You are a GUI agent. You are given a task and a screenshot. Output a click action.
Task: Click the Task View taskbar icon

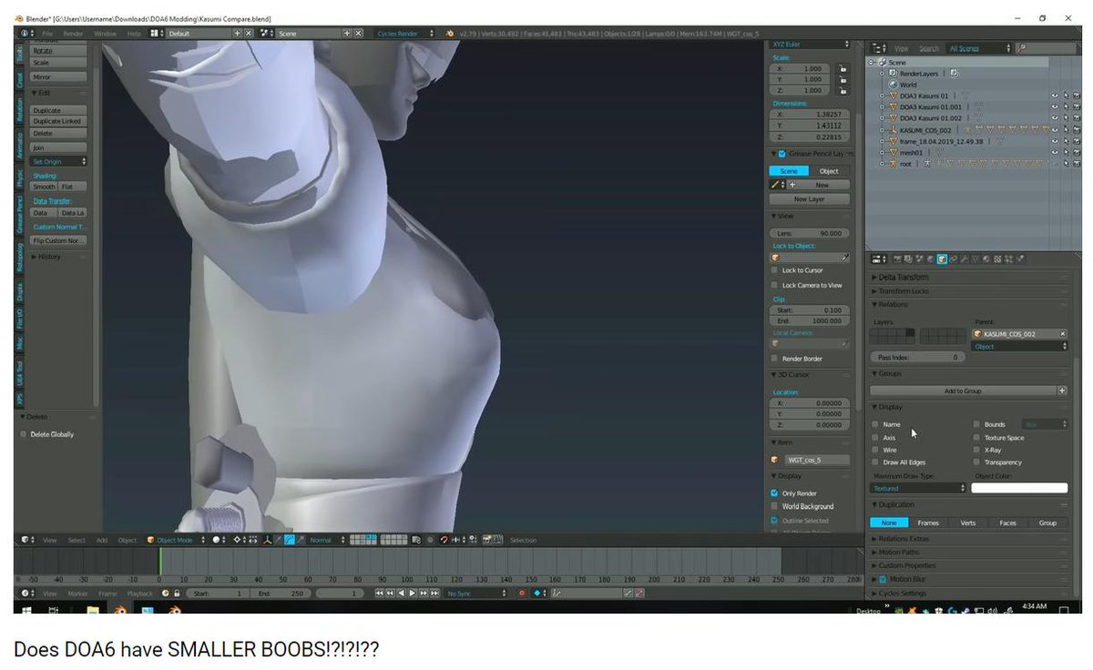[53, 611]
